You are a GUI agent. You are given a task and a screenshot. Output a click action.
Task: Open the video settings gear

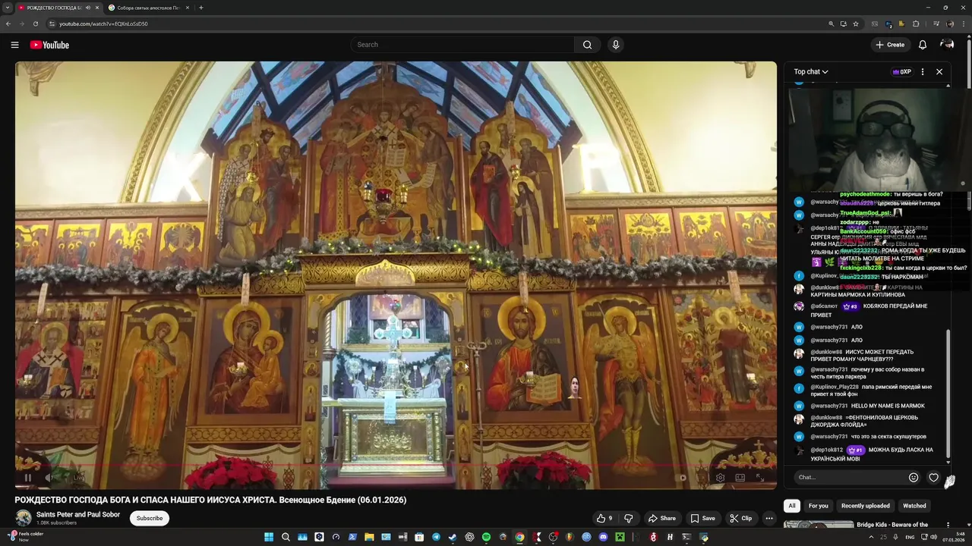click(720, 478)
